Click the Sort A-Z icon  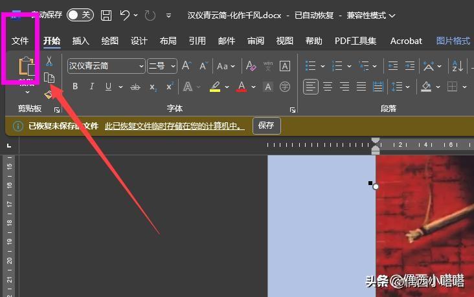[x=457, y=65]
